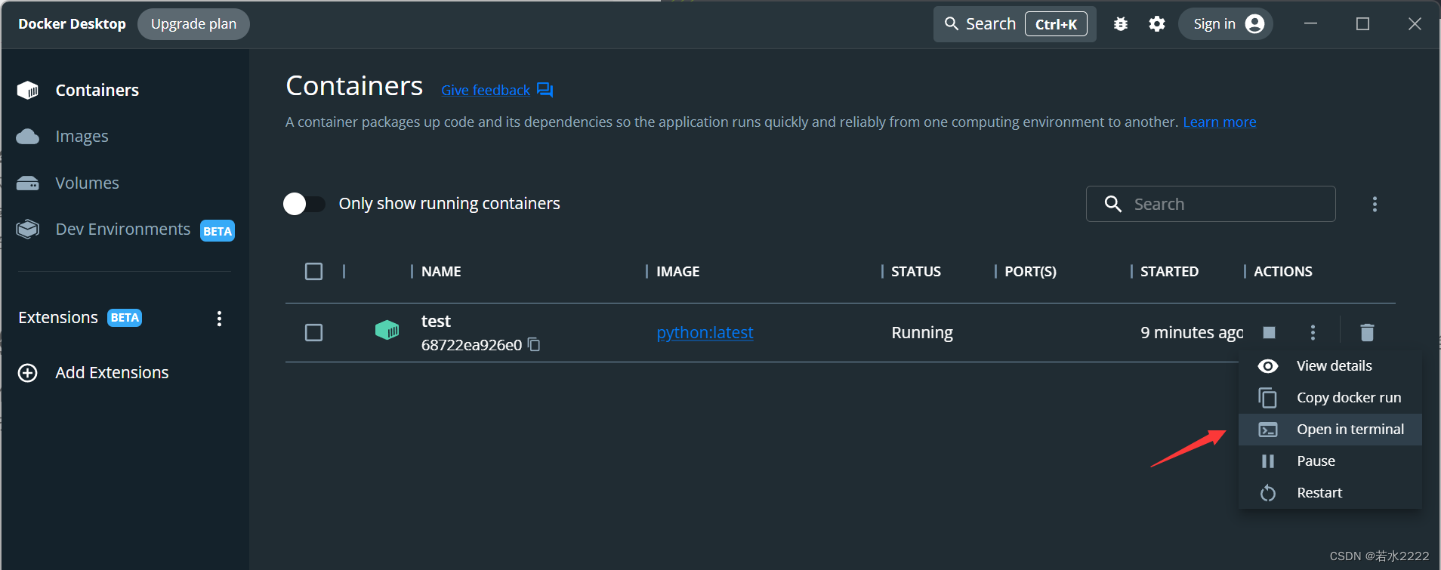Click the PORT(S) column header
Image resolution: width=1441 pixels, height=570 pixels.
(x=1030, y=272)
